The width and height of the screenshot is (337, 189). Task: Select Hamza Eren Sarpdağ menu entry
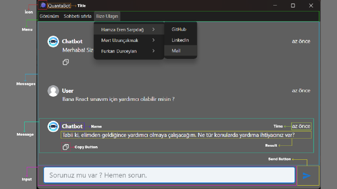tap(129, 30)
